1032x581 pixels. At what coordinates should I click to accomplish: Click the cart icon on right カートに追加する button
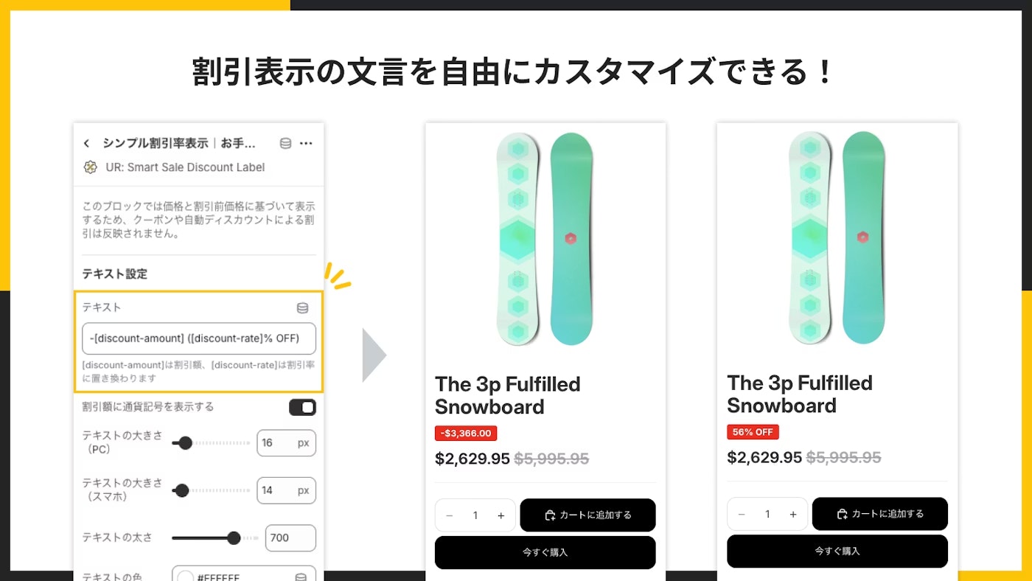[x=841, y=514]
